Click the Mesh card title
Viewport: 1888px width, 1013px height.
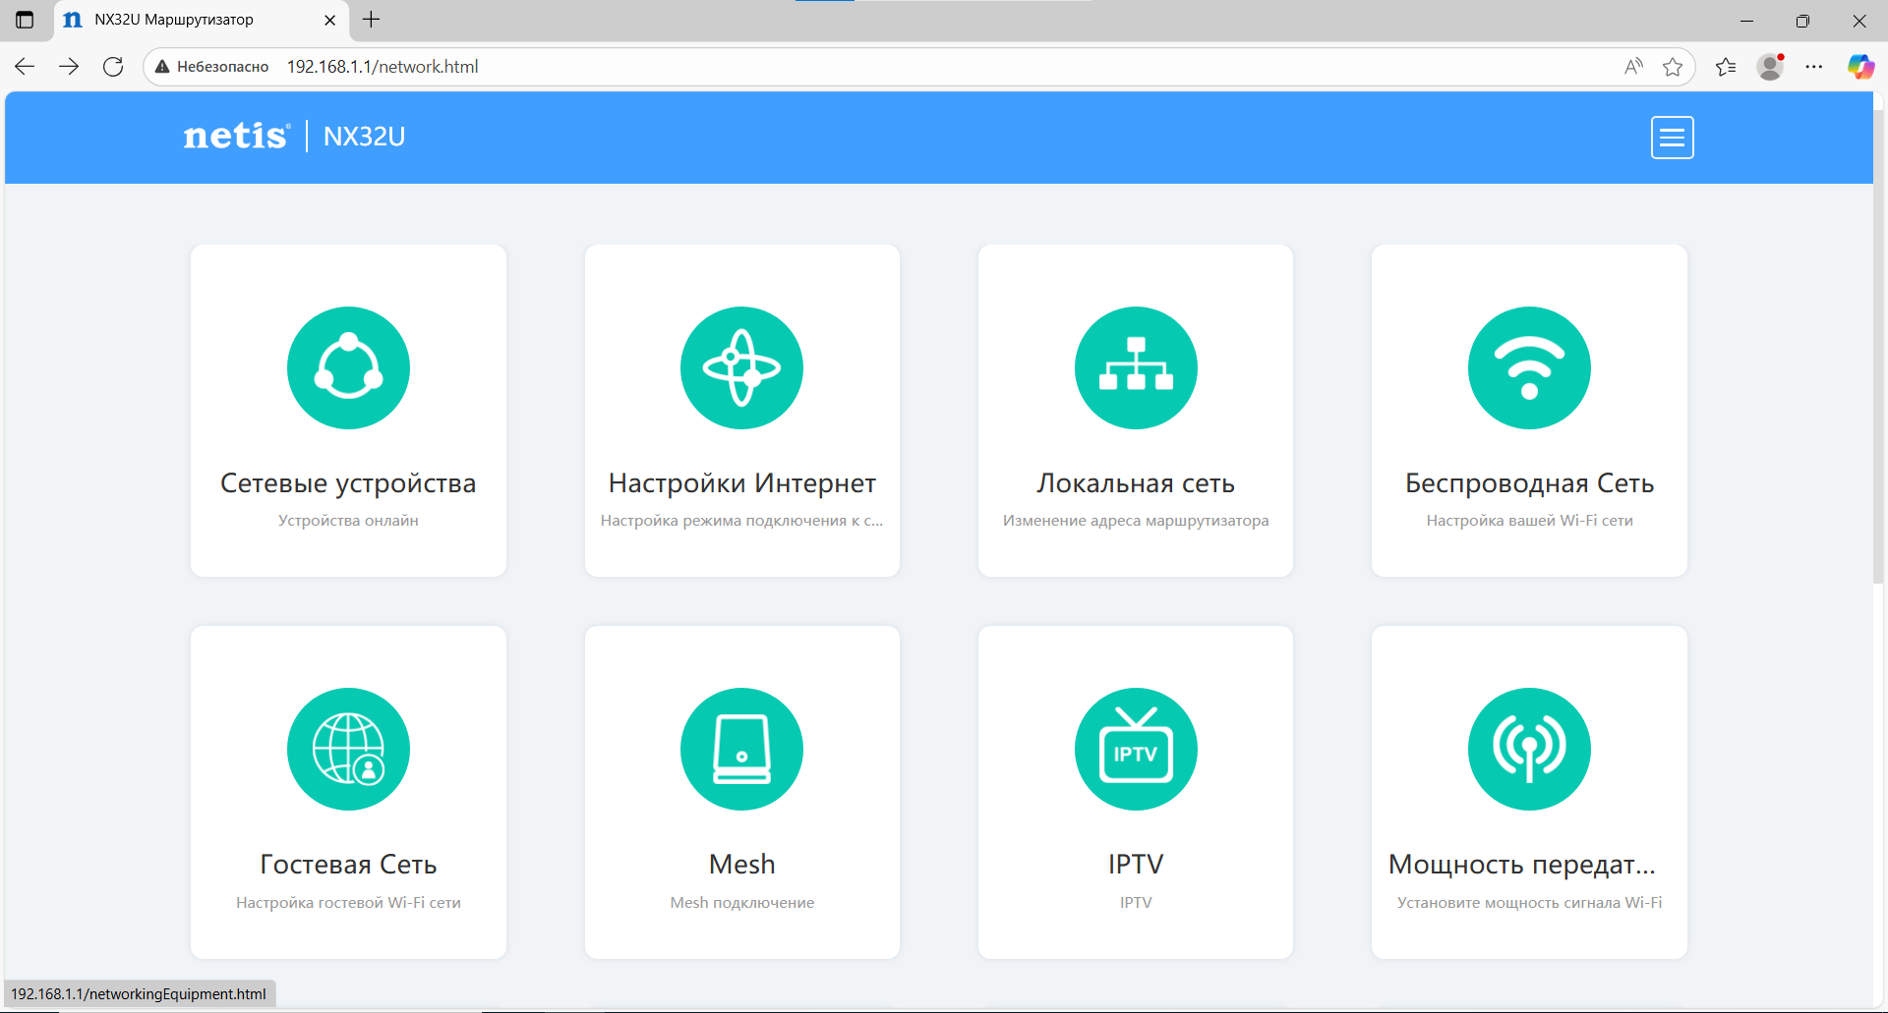tap(741, 865)
